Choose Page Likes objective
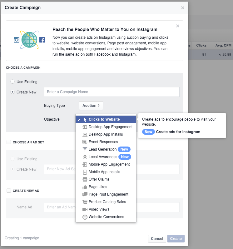233x249 pixels. 106,187
